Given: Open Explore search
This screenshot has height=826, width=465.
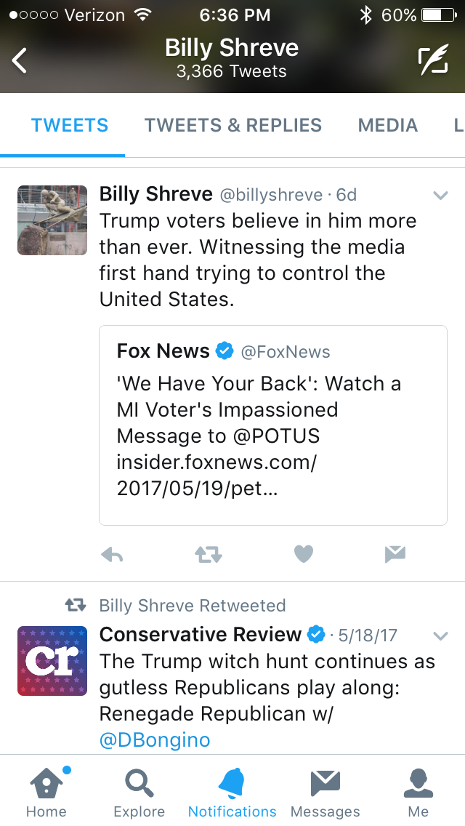Looking at the screenshot, I should pyautogui.click(x=139, y=790).
